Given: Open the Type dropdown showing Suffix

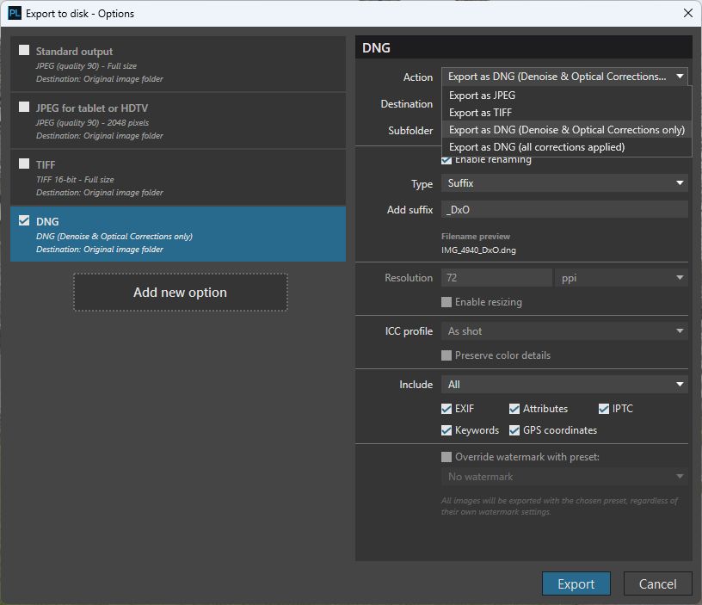Looking at the screenshot, I should click(x=564, y=183).
